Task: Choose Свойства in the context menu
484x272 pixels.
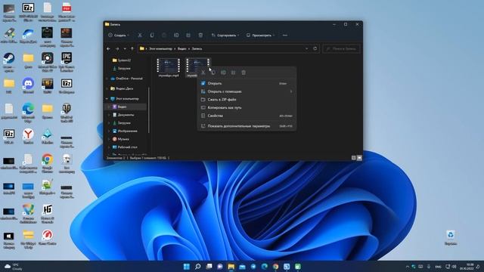Action: pos(247,116)
